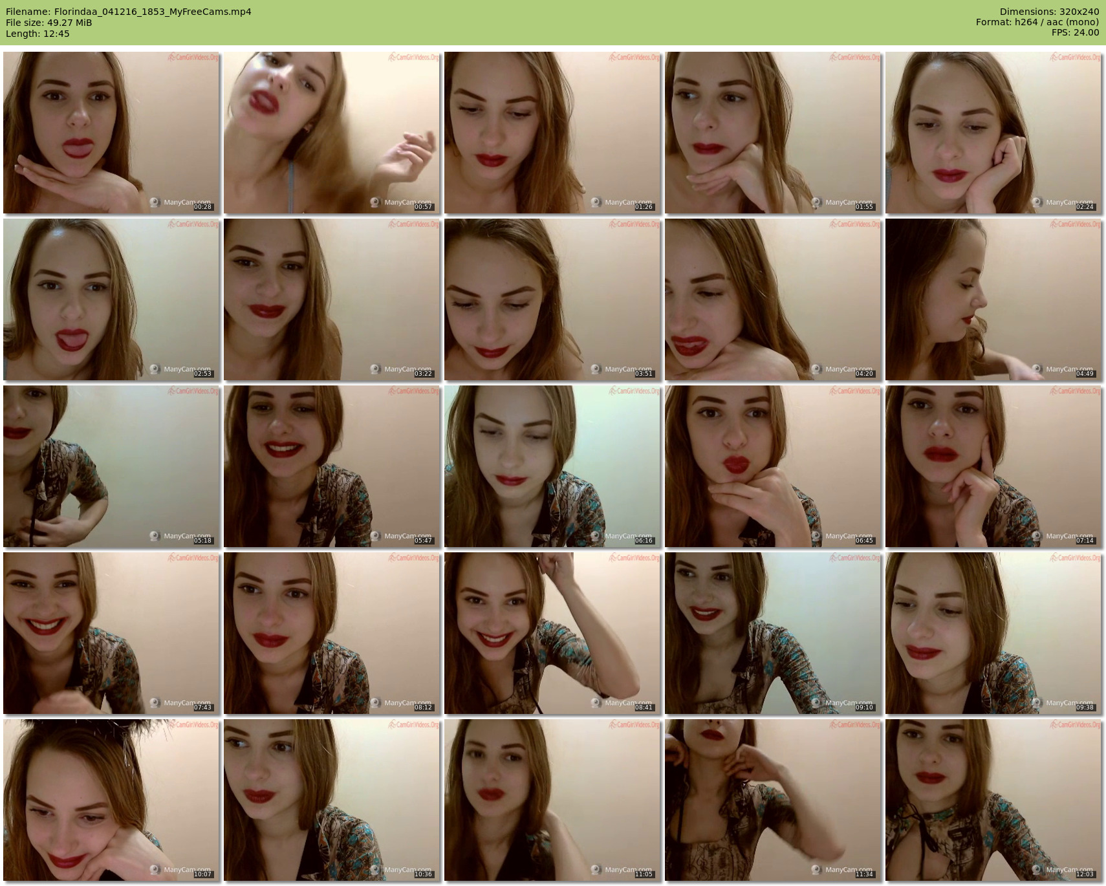This screenshot has height=886, width=1106.
Task: Click the watermark logo in the 01:26 frame
Action: (633, 58)
